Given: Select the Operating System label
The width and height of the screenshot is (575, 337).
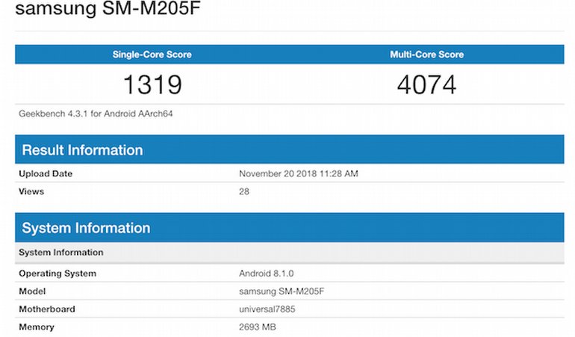Looking at the screenshot, I should click(57, 273).
